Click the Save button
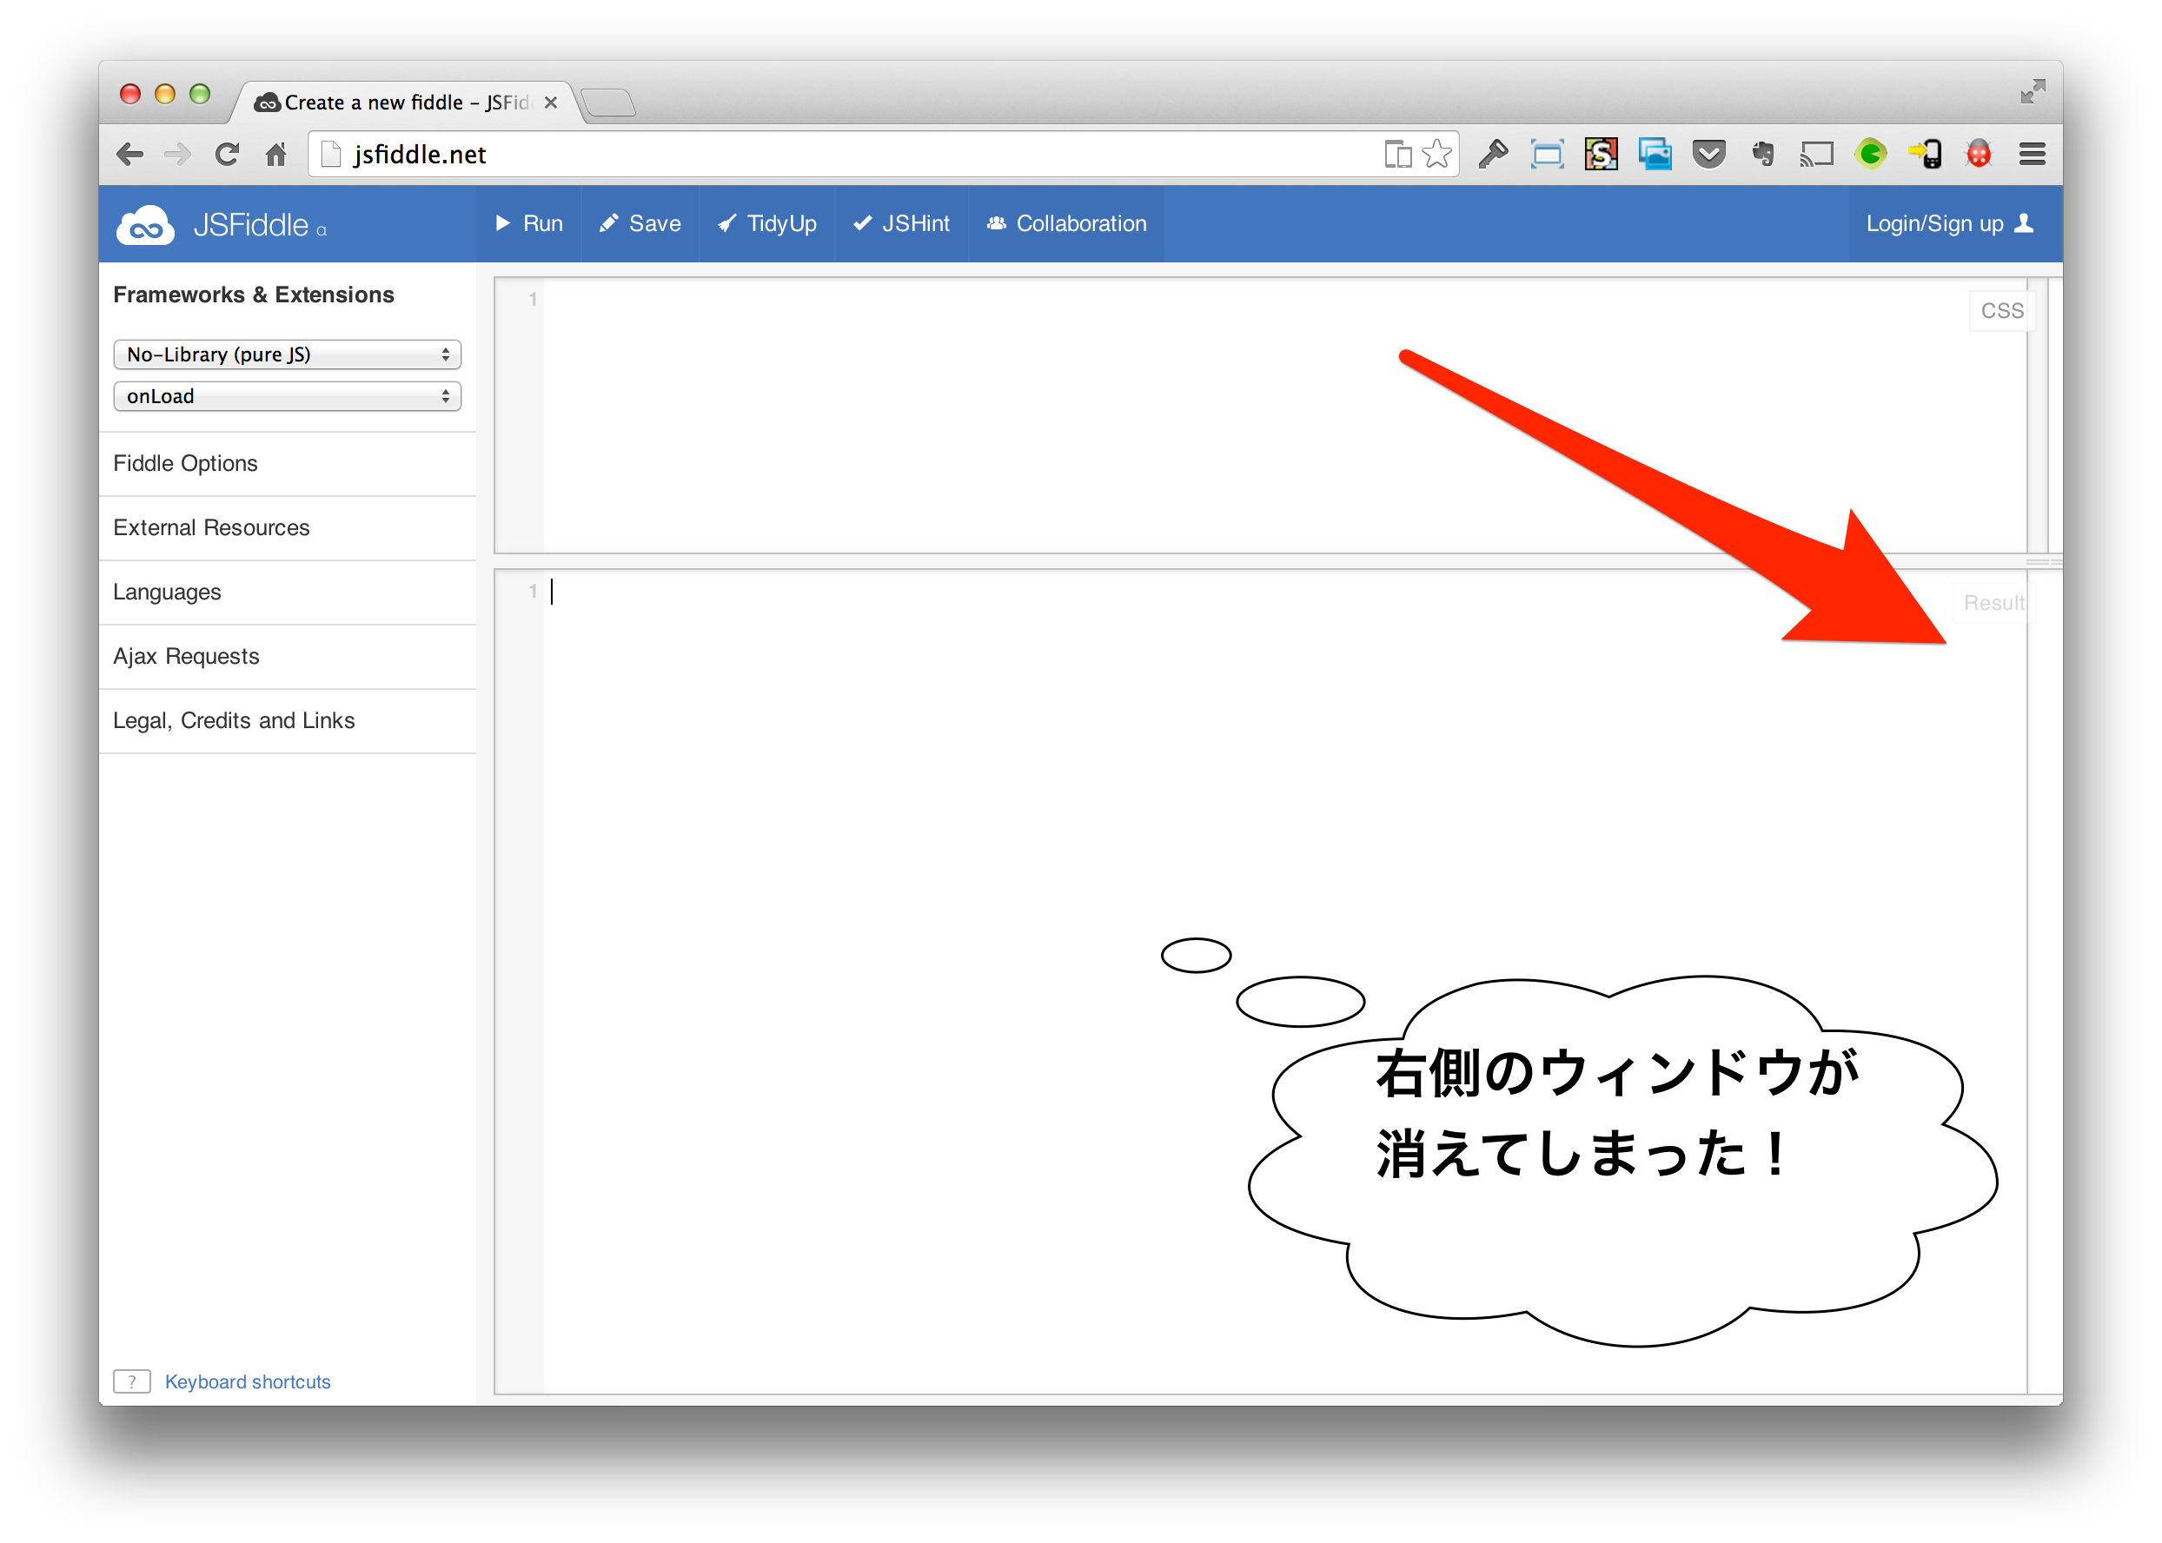 pos(641,224)
